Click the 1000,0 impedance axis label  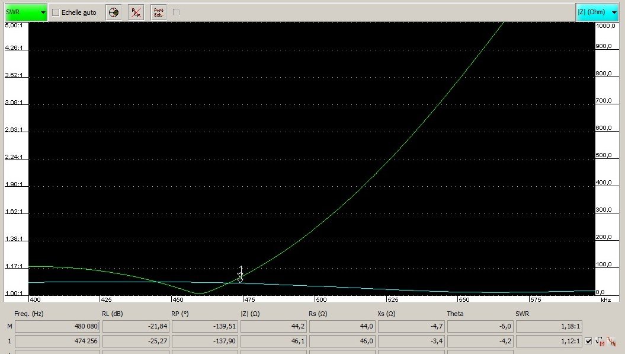pos(605,26)
